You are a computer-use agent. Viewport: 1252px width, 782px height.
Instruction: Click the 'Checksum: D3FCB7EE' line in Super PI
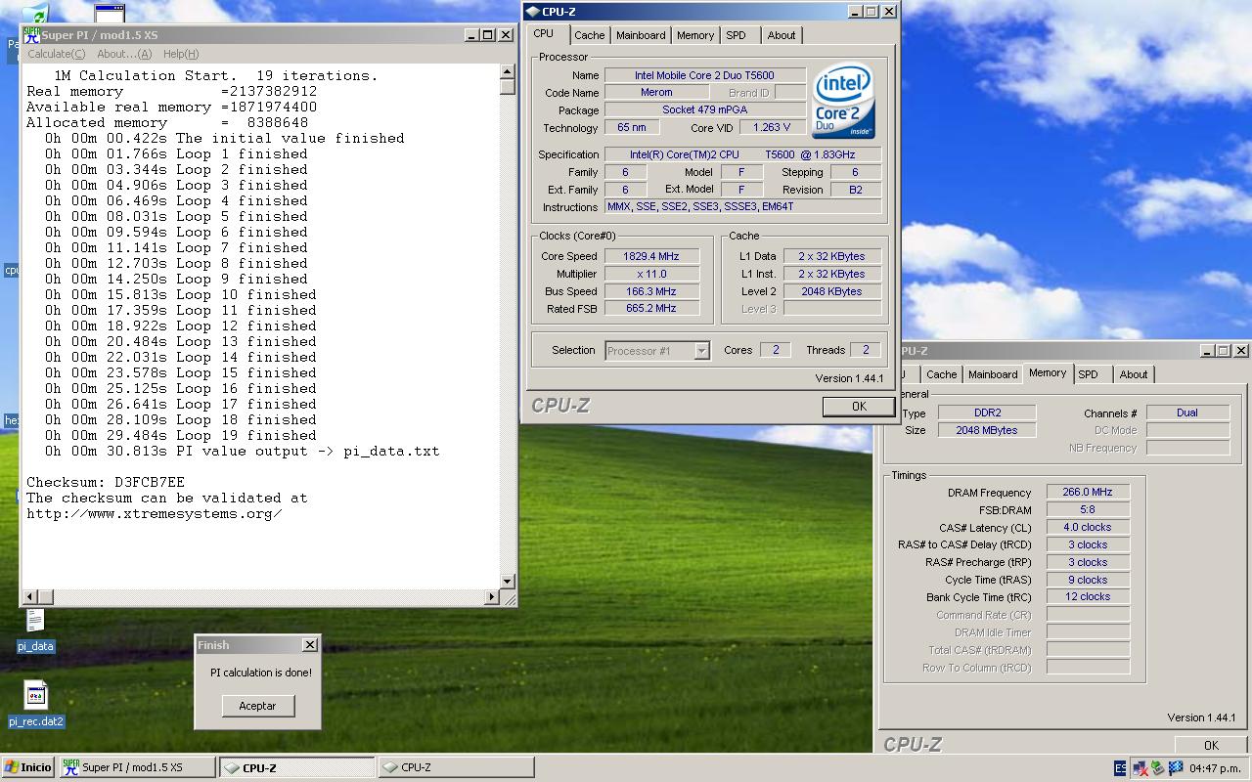pyautogui.click(x=106, y=482)
